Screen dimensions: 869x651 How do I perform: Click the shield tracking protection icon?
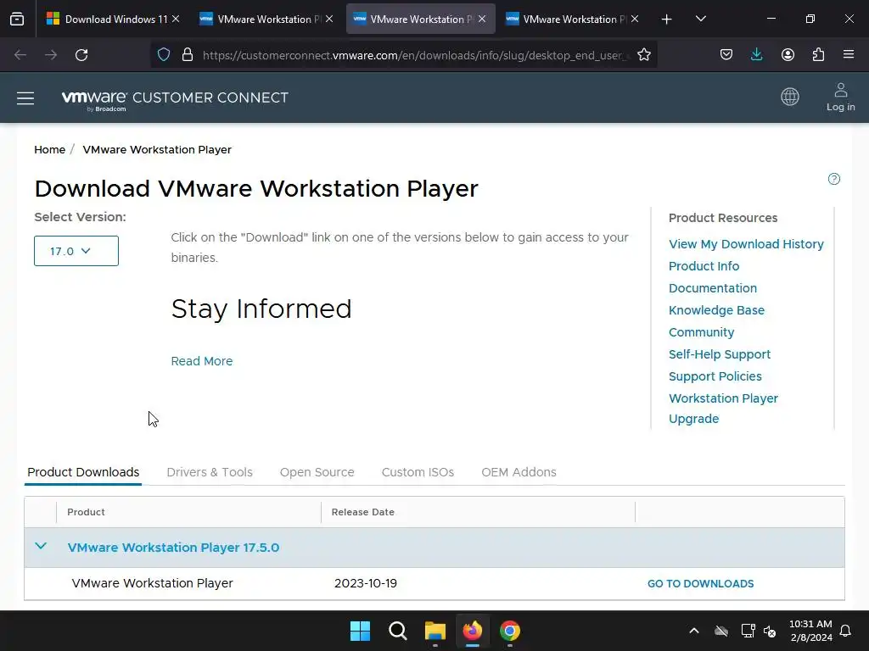tap(164, 55)
